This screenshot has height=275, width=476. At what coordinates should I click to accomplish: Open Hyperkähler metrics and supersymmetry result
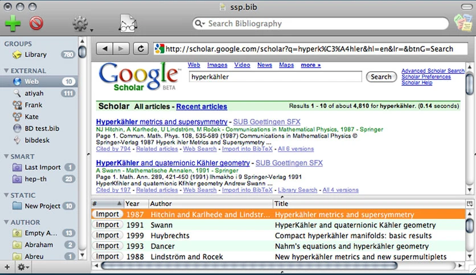162,122
